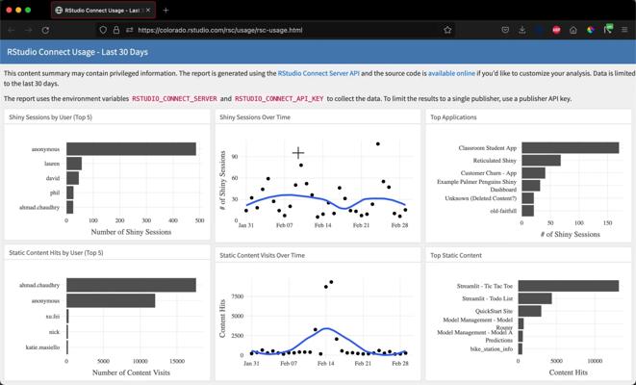This screenshot has height=385, width=636.
Task: Click the padlock site security icon
Action: 116,30
